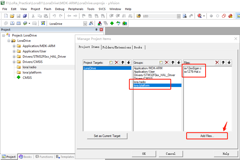
Task: Collapse the LoraDrive target node
Action: tap(9, 41)
